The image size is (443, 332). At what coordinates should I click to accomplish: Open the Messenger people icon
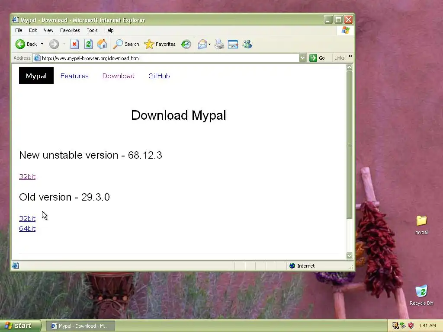(247, 44)
